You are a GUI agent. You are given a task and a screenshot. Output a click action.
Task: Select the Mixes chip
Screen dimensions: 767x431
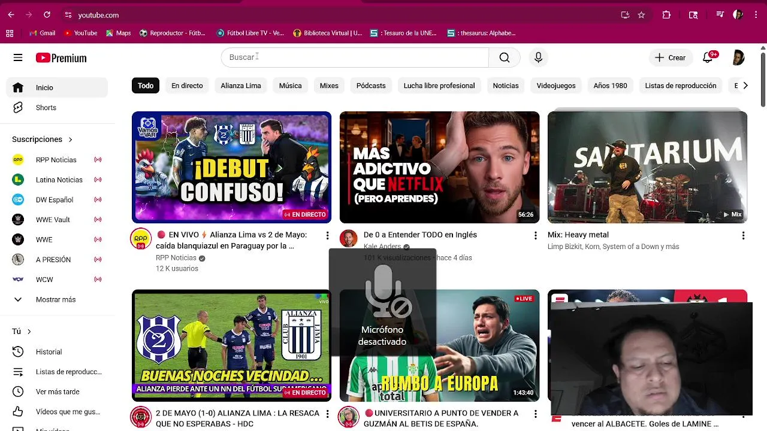point(329,86)
